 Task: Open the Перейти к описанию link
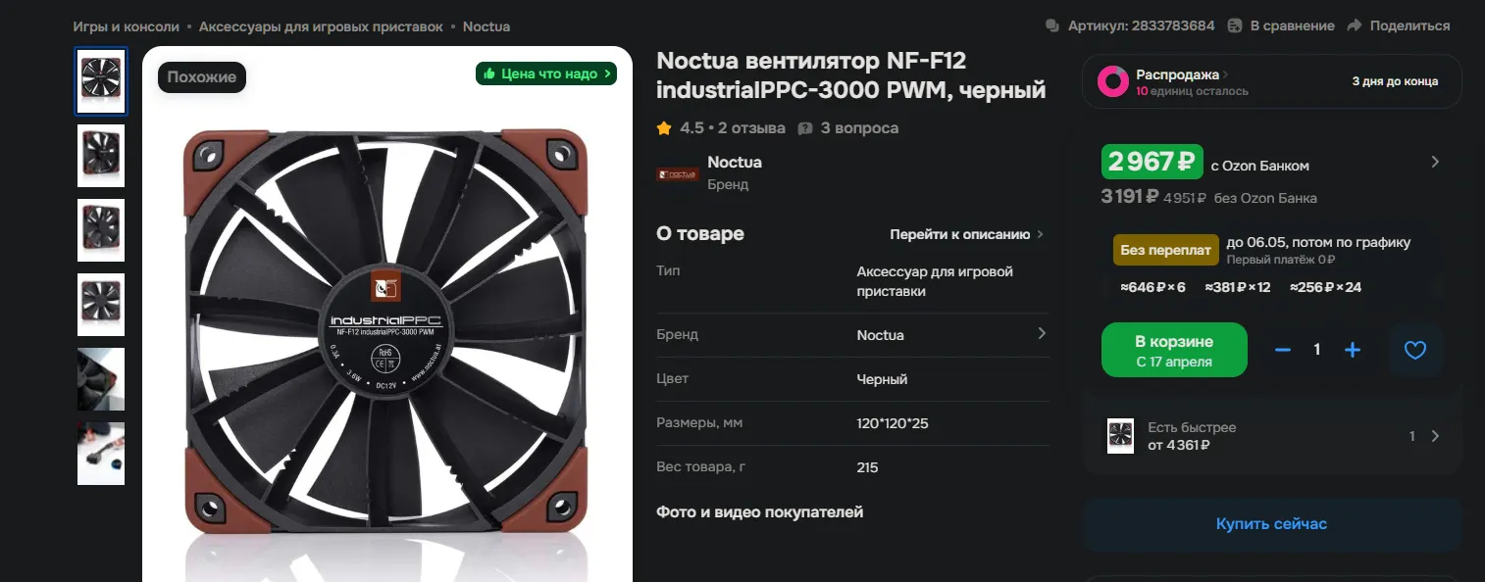pyautogui.click(x=966, y=234)
